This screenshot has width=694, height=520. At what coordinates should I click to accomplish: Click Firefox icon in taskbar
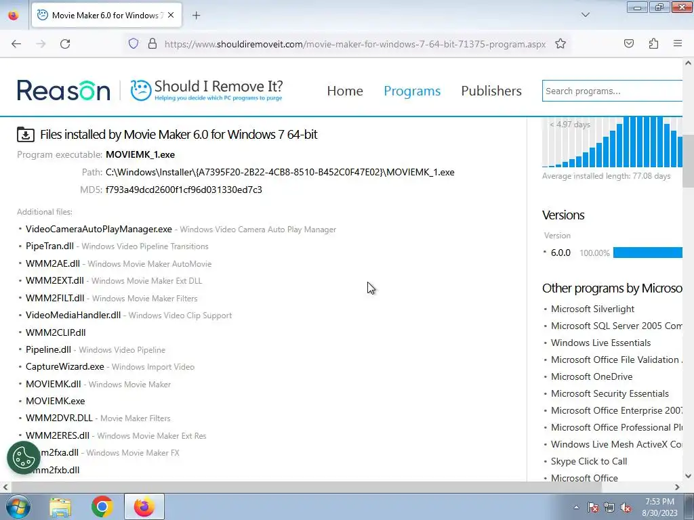point(144,506)
